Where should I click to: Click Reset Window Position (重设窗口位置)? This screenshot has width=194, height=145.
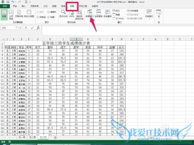(135, 19)
